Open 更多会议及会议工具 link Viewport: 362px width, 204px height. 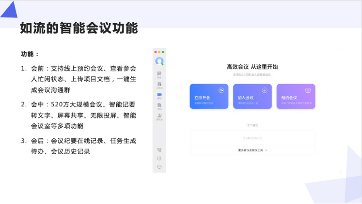[251, 150]
